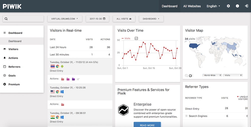Open the 2017-10-30 date picker

[97, 19]
